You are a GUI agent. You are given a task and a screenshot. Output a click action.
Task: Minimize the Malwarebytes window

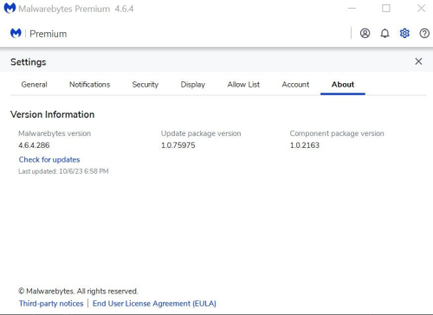tap(352, 9)
